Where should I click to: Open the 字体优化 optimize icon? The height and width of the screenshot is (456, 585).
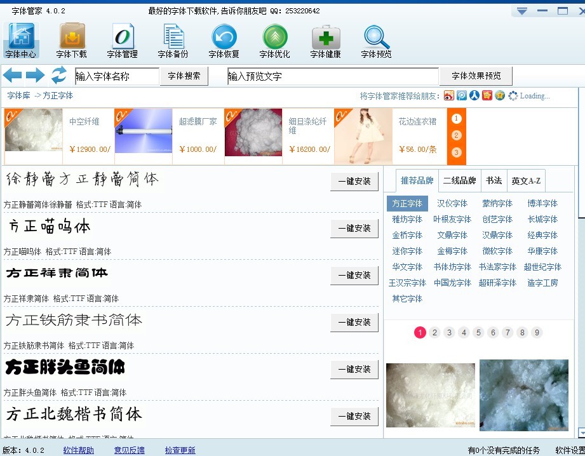(x=274, y=40)
